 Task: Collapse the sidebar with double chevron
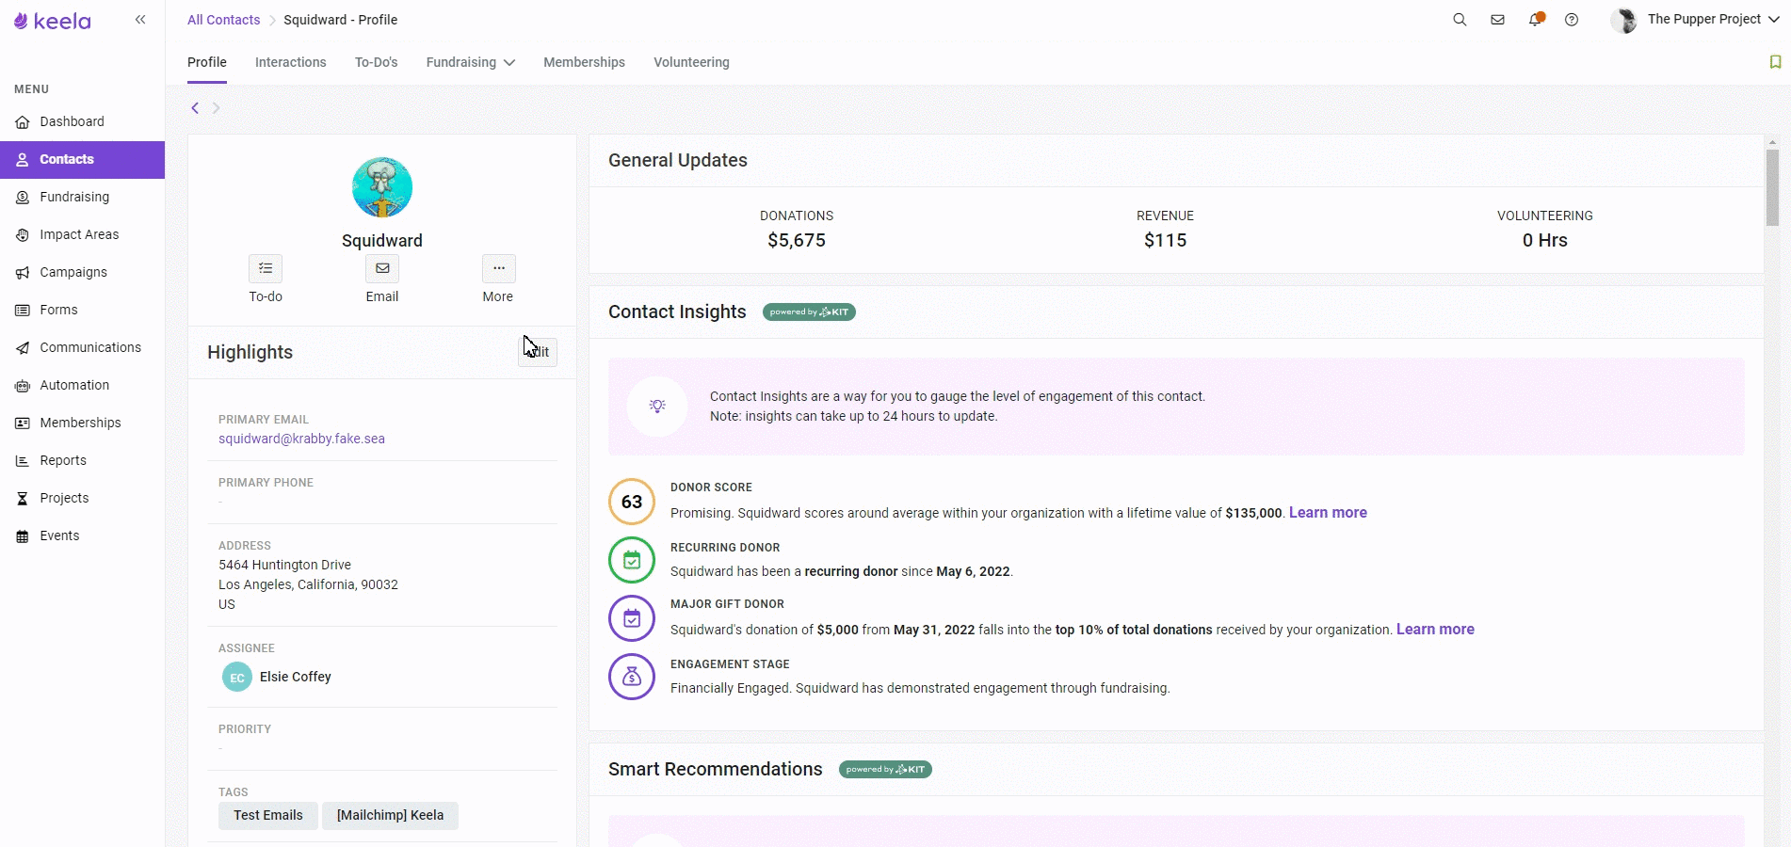pyautogui.click(x=140, y=19)
